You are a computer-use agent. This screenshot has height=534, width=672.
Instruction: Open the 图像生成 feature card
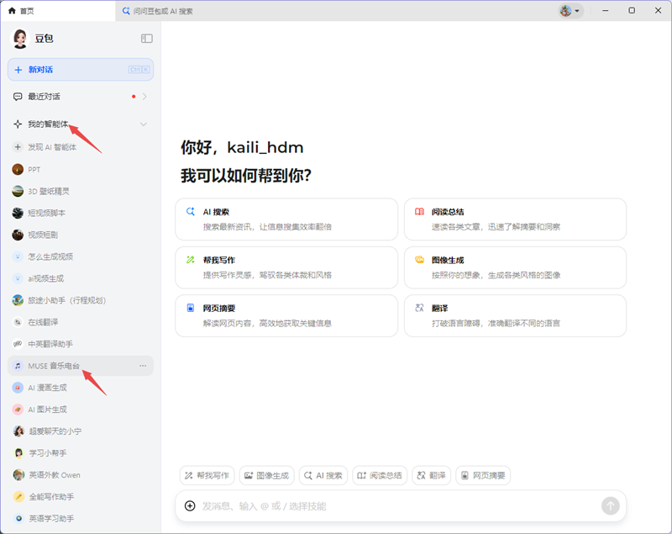[515, 267]
